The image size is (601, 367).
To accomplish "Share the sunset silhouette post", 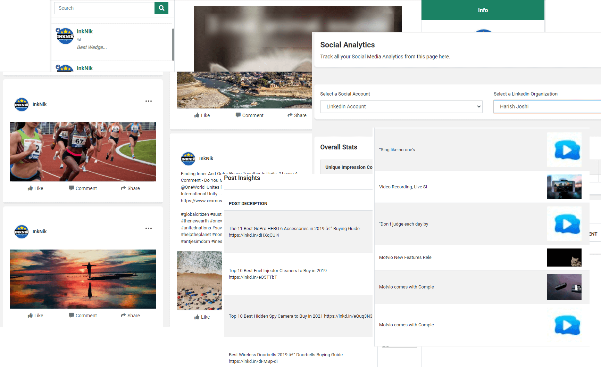I will pyautogui.click(x=130, y=316).
